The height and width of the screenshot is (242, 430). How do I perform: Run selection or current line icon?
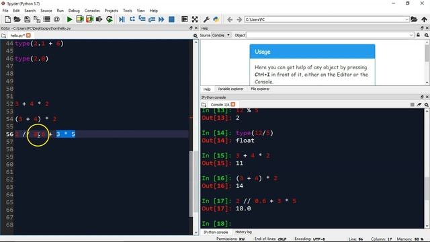[x=99, y=19]
